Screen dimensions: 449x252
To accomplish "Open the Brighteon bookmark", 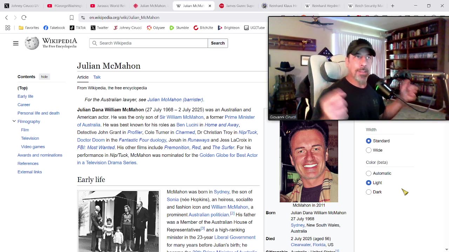I will coord(228,28).
